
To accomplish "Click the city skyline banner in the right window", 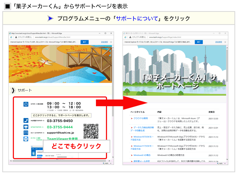I will pyautogui.click(x=175, y=70).
